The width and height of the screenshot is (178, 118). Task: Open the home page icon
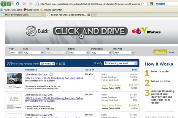pyautogui.click(x=31, y=4)
